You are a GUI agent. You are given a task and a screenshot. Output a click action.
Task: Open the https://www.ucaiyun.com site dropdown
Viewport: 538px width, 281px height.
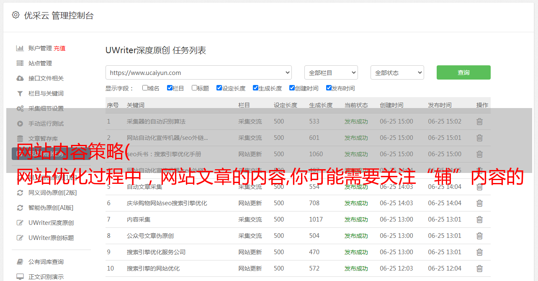[198, 72]
